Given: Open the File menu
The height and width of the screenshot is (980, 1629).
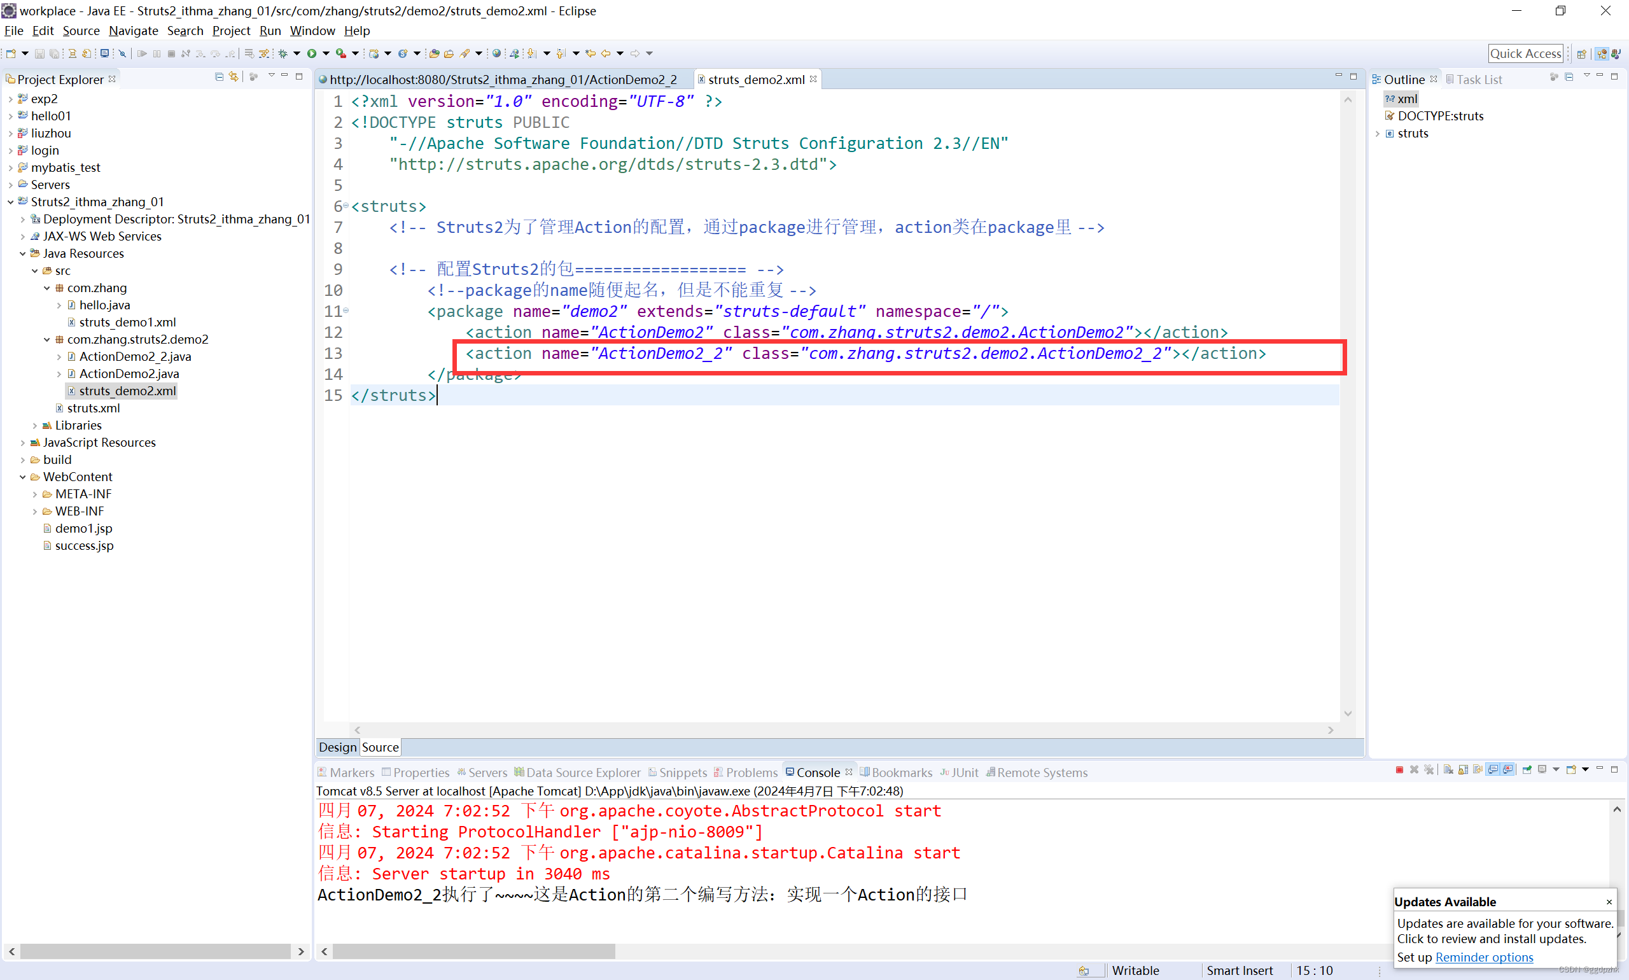Looking at the screenshot, I should (x=14, y=31).
